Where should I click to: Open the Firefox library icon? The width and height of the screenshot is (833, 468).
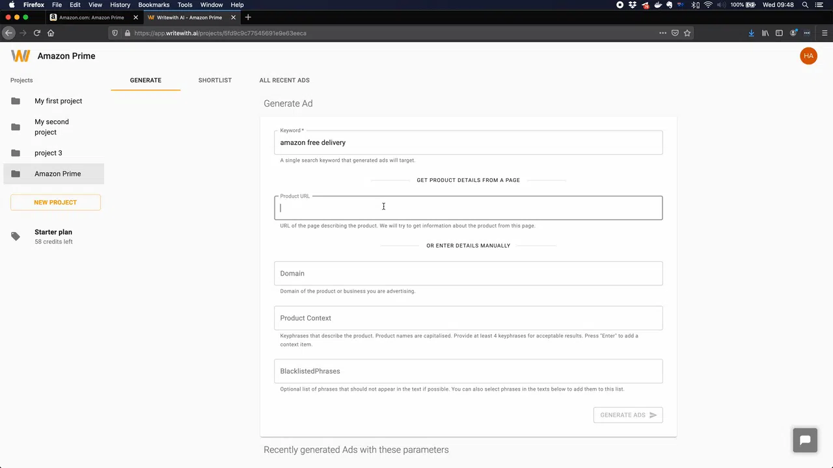tap(765, 33)
